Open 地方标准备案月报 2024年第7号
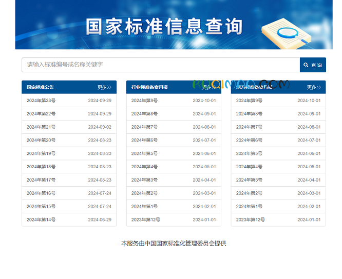The height and width of the screenshot is (279, 342). pyautogui.click(x=249, y=127)
